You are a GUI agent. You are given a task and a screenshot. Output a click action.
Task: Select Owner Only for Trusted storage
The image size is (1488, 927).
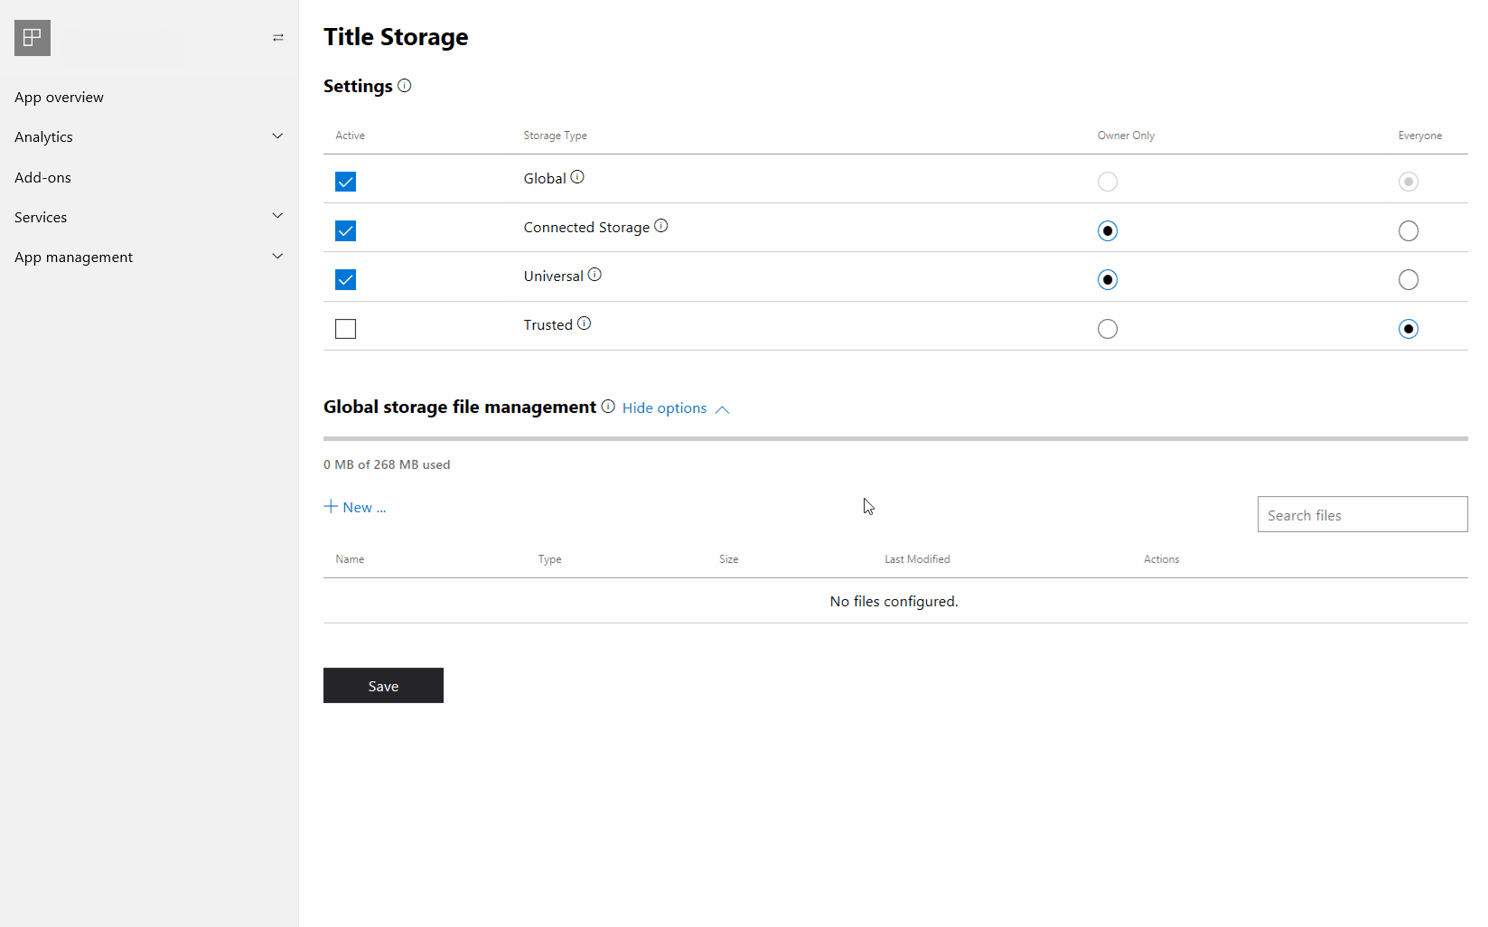click(1108, 329)
